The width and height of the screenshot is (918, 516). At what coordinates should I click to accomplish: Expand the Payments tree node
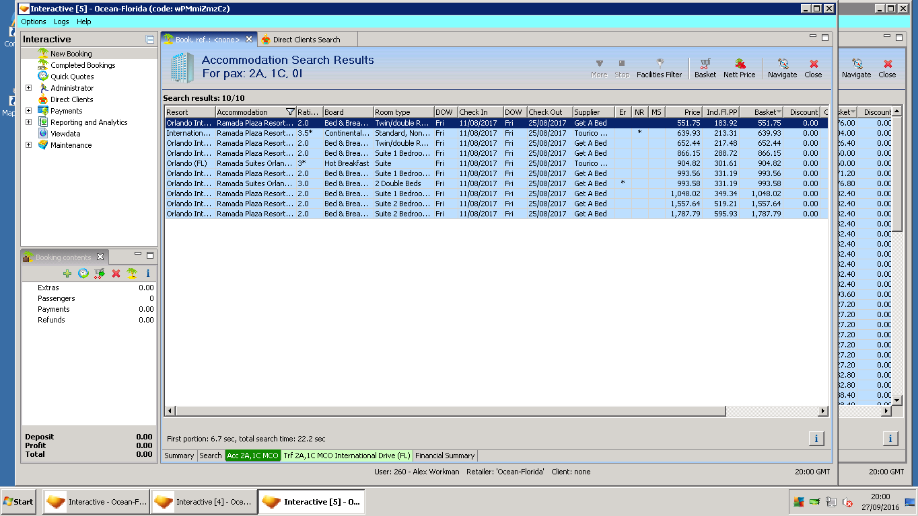pos(28,111)
